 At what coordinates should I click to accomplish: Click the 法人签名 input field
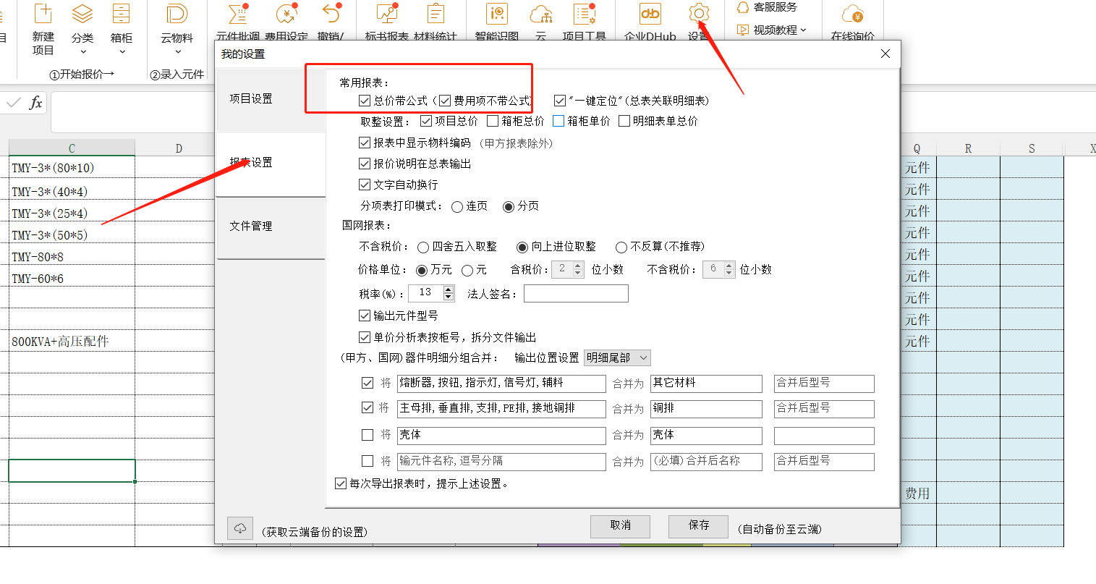[576, 293]
